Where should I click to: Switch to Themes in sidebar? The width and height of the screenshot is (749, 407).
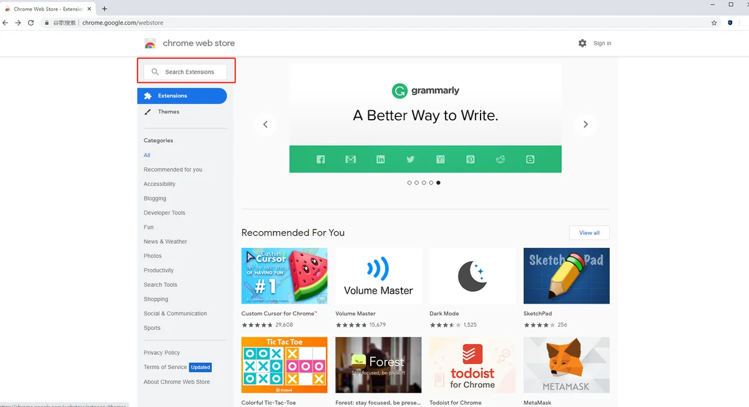click(169, 112)
